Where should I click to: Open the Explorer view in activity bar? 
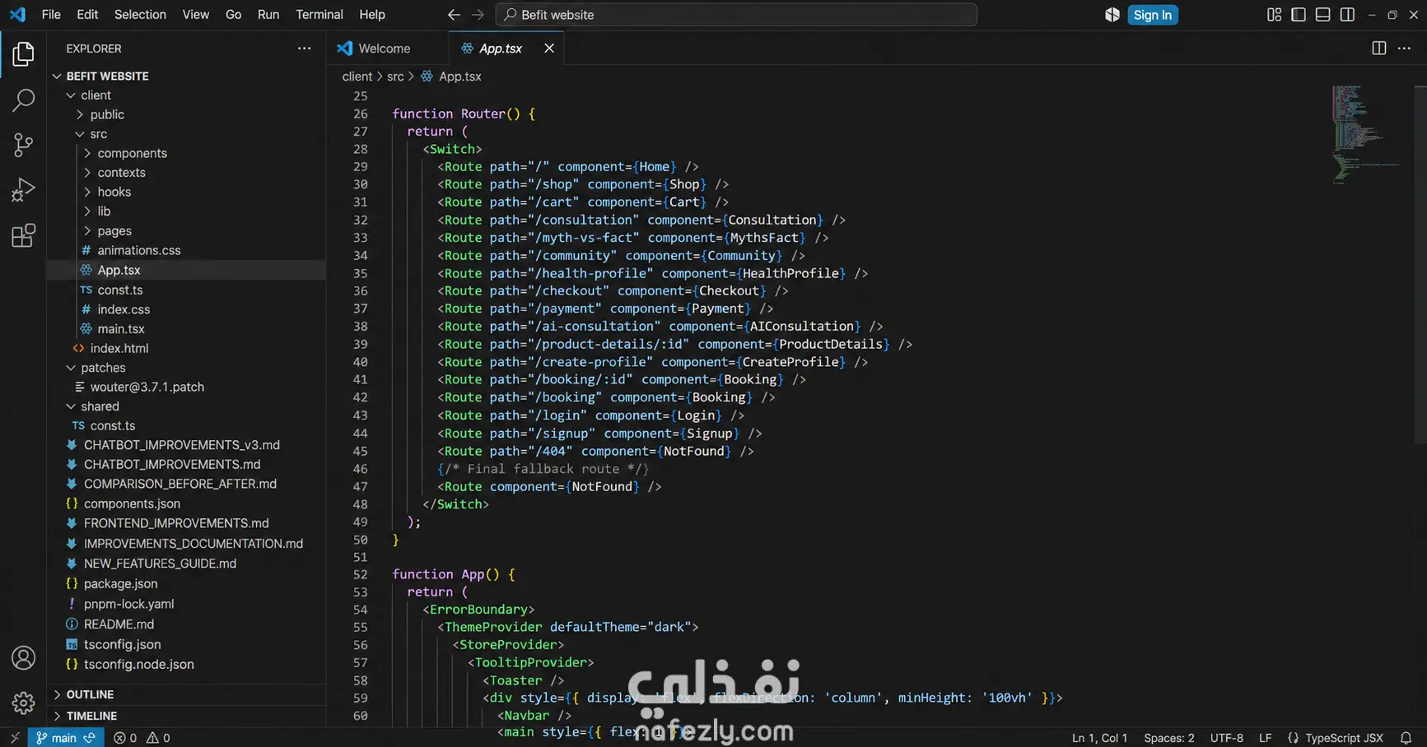23,54
